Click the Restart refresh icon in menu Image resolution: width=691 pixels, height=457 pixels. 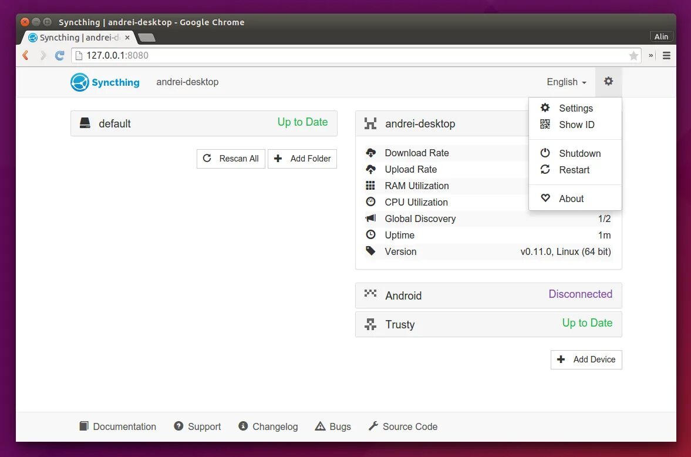pyautogui.click(x=545, y=169)
